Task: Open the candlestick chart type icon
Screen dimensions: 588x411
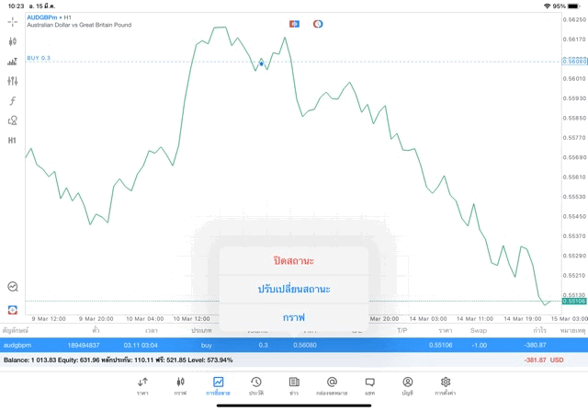Action: click(x=13, y=41)
